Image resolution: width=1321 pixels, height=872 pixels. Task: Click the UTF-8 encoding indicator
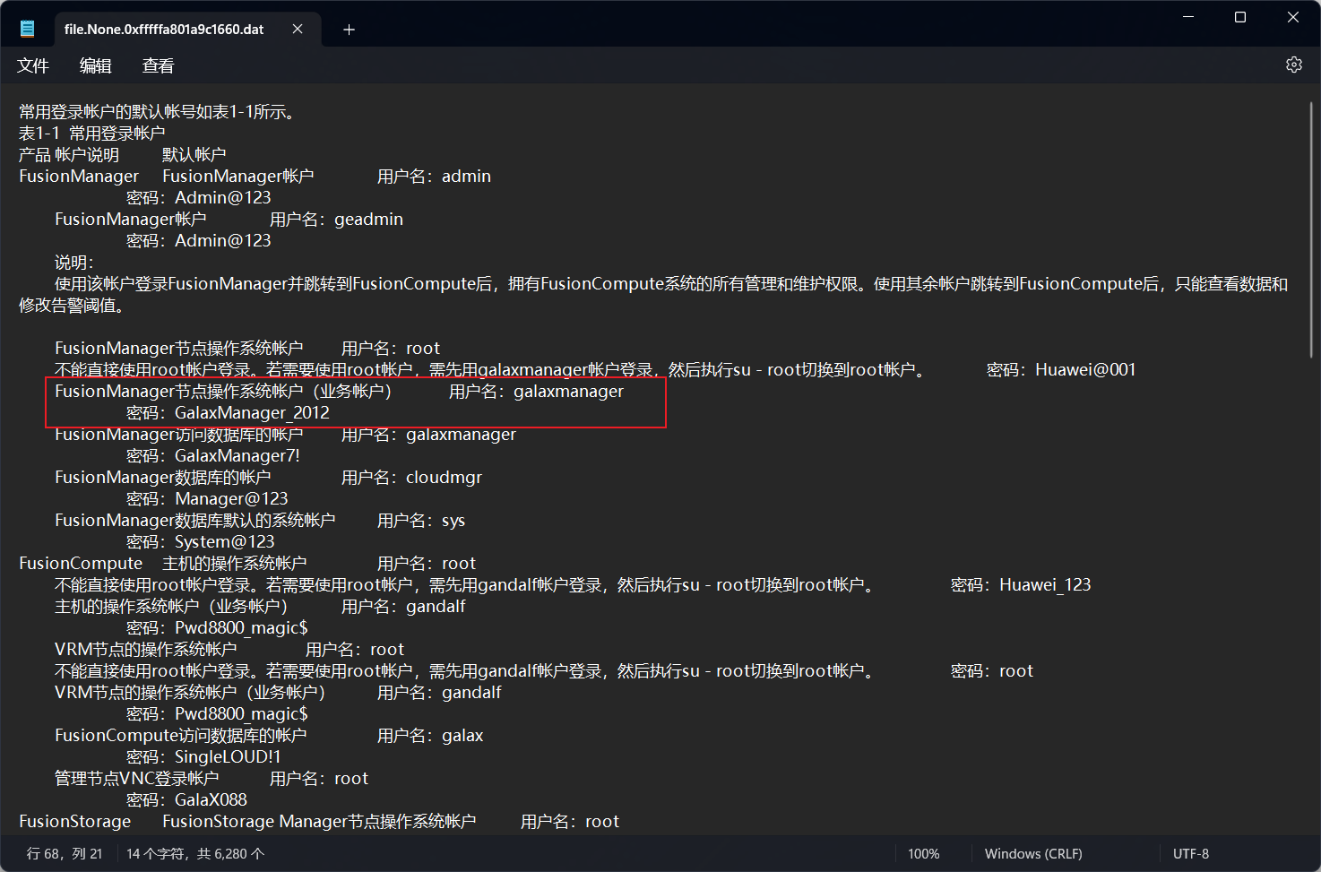[1191, 854]
